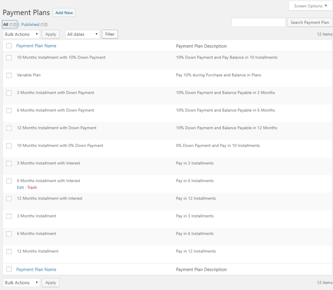Tick the plain 6 Months Installment checkbox

pyautogui.click(x=9, y=234)
